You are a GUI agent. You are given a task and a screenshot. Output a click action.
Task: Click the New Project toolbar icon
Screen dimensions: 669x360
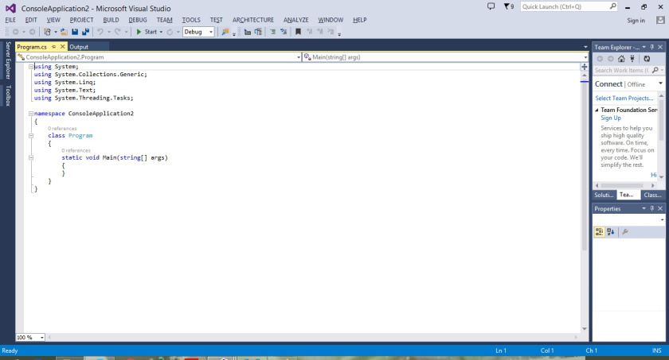coord(47,32)
